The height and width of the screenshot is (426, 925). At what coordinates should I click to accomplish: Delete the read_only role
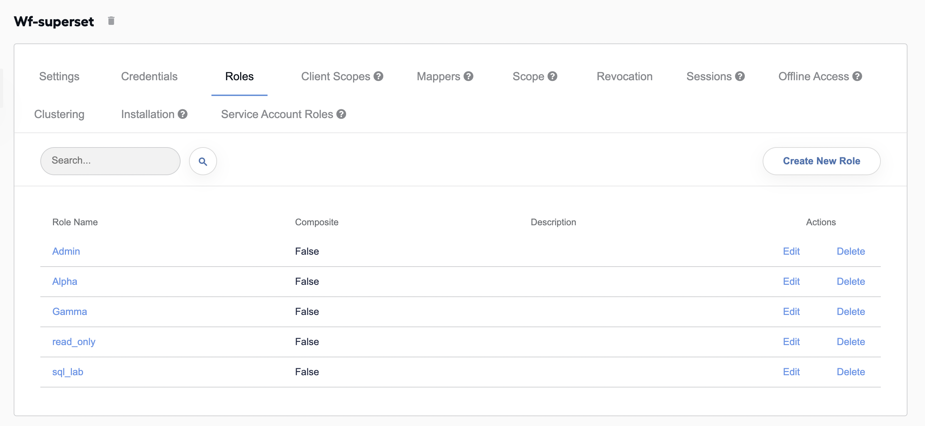point(851,342)
